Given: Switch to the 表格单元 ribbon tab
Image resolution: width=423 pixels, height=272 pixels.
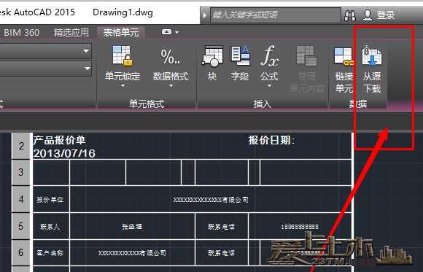Looking at the screenshot, I should 121,33.
